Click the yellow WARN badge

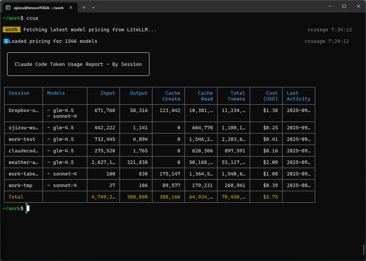click(x=12, y=30)
